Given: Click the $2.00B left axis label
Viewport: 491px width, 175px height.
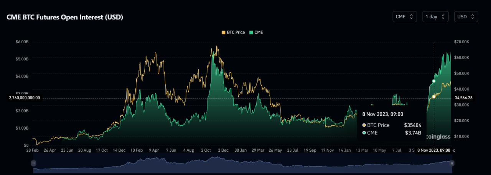Looking at the screenshot, I should coord(21,111).
